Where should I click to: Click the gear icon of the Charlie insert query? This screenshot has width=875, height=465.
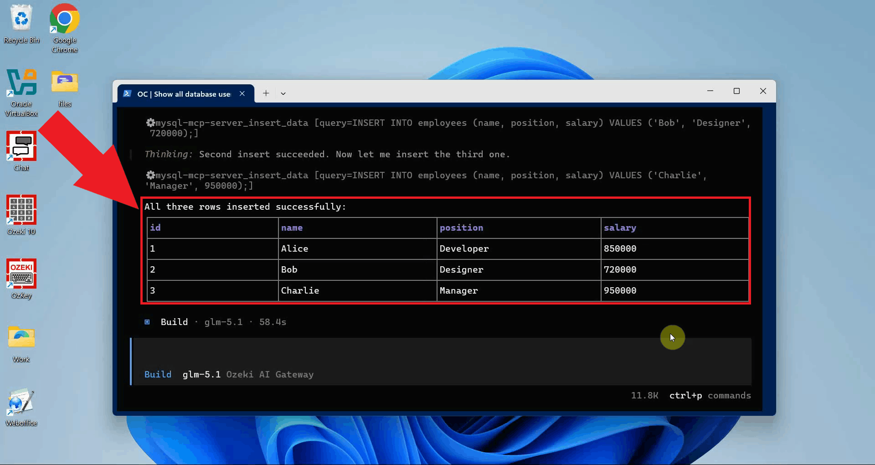point(150,175)
